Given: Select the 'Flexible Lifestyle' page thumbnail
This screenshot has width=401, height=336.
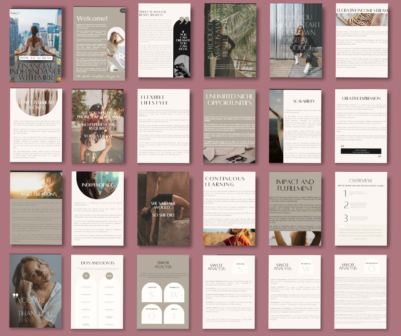Looking at the screenshot, I should pyautogui.click(x=164, y=125).
